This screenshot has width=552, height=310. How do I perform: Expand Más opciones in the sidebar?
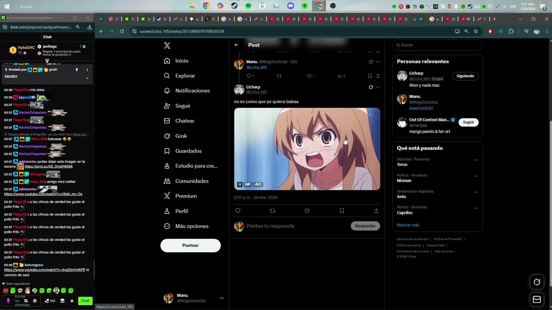(x=186, y=226)
